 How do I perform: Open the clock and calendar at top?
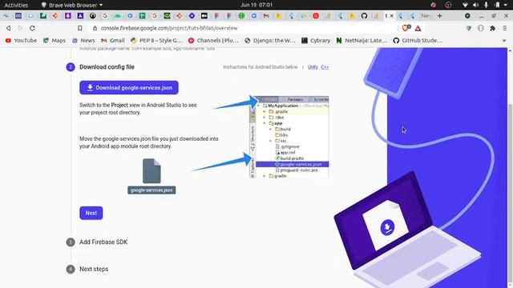[256, 5]
